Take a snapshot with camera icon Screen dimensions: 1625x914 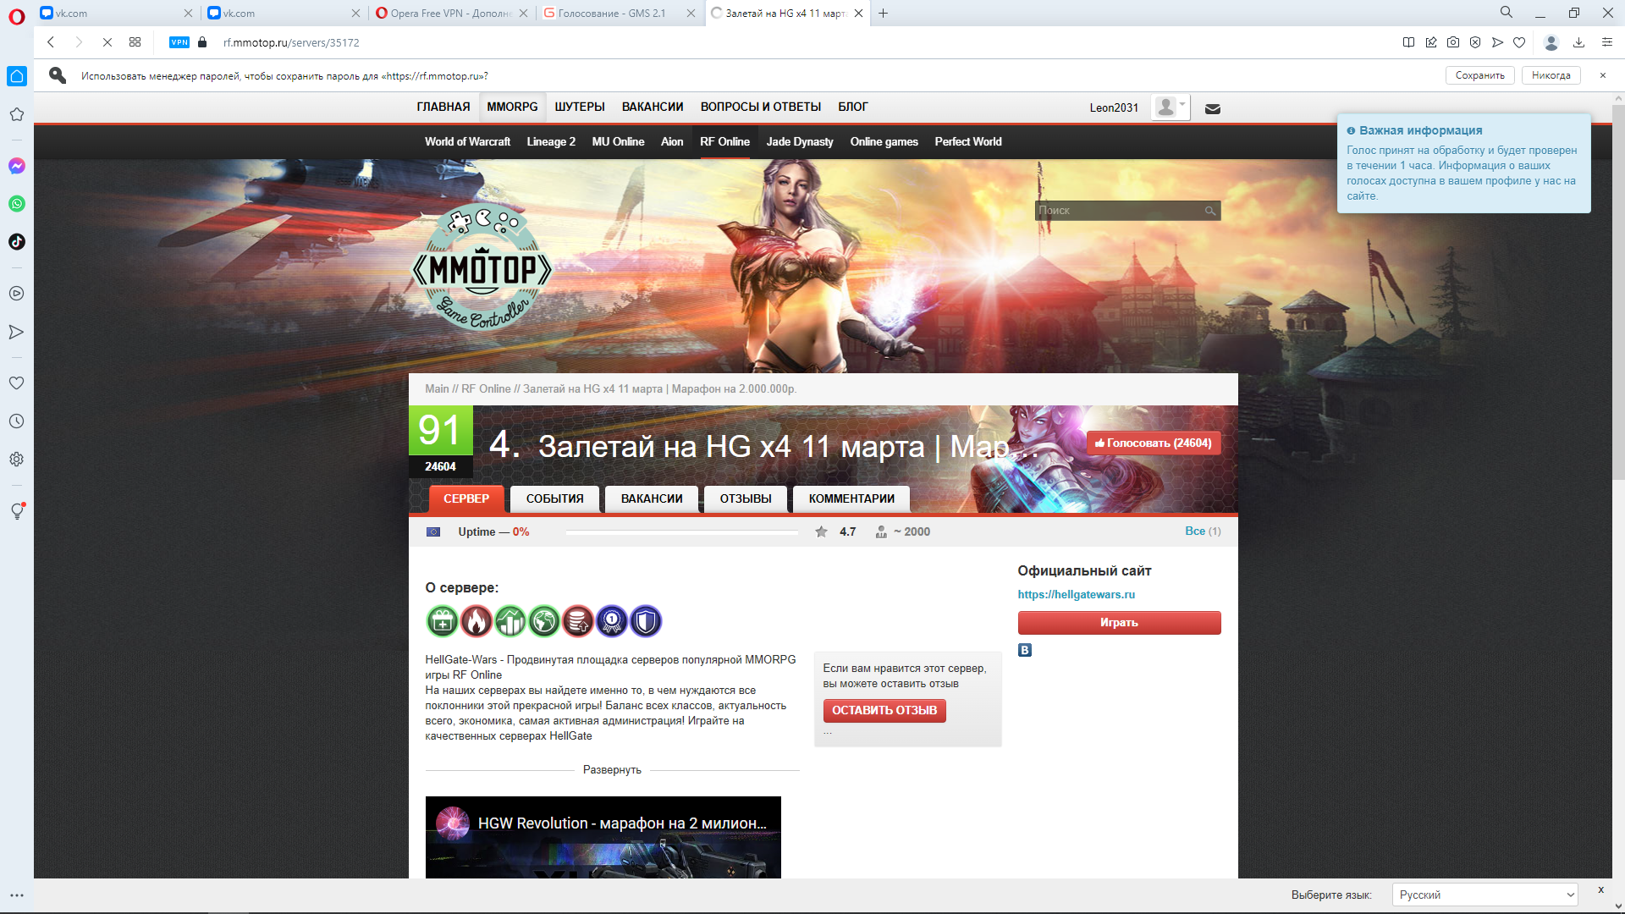tap(1453, 42)
